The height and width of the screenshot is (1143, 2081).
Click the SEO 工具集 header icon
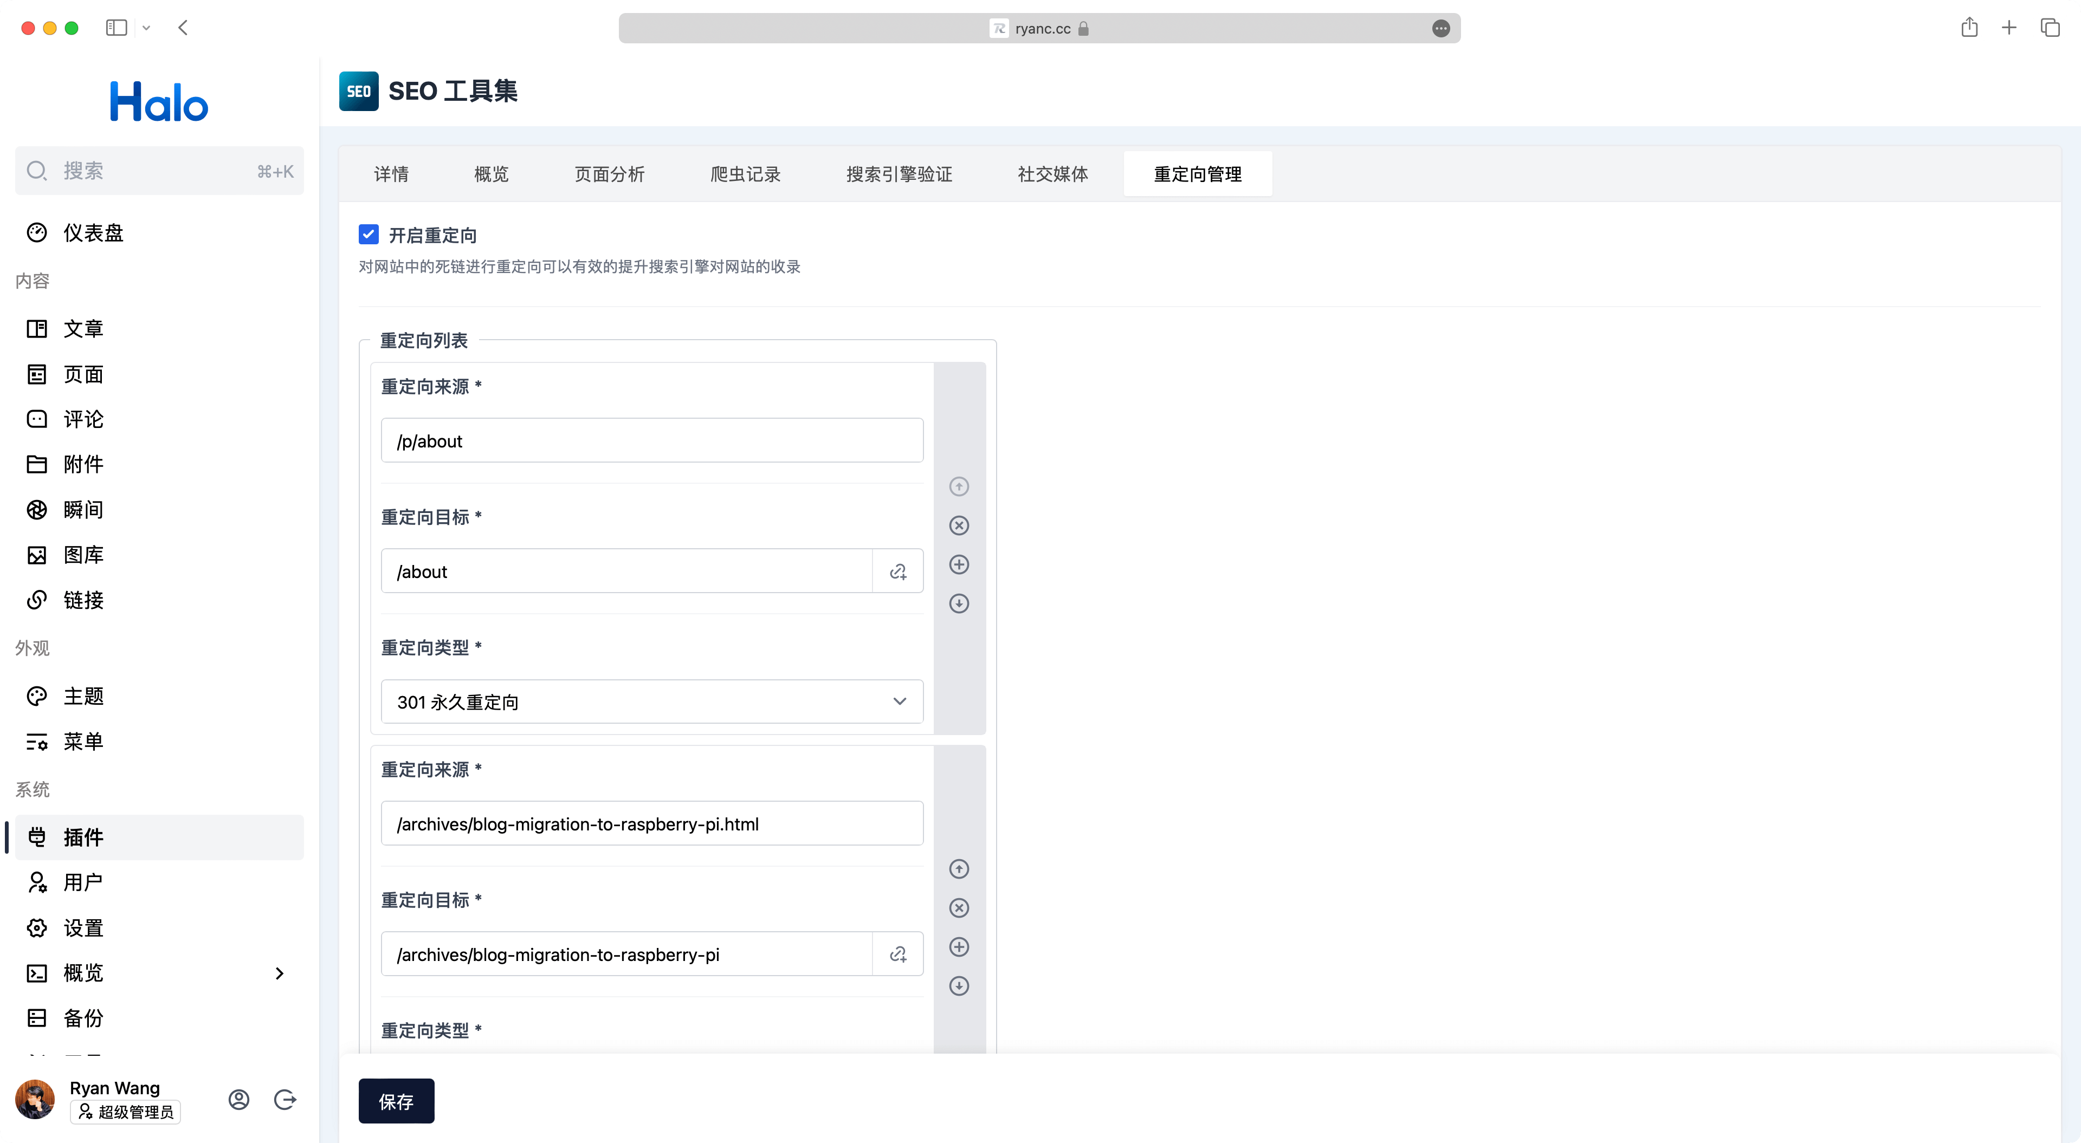pyautogui.click(x=359, y=92)
